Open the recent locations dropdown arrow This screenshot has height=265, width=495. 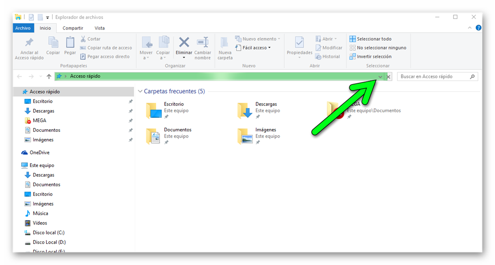pos(41,76)
